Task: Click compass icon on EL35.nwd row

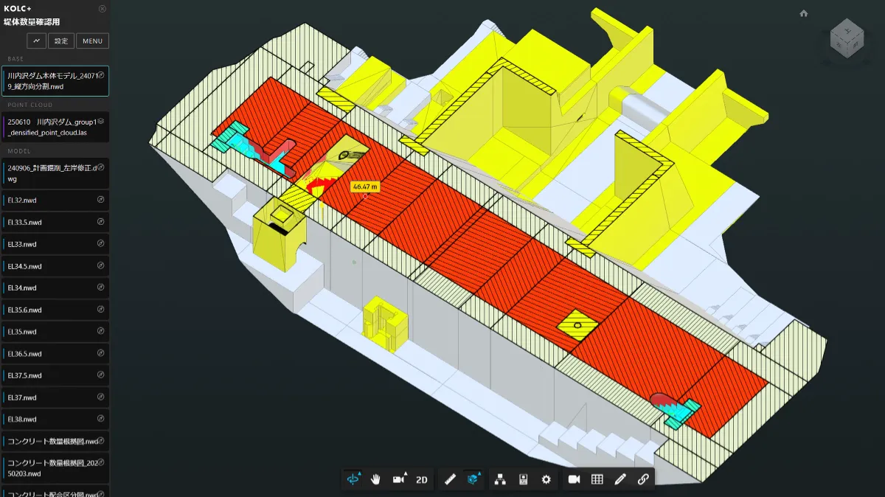Action: pyautogui.click(x=101, y=332)
